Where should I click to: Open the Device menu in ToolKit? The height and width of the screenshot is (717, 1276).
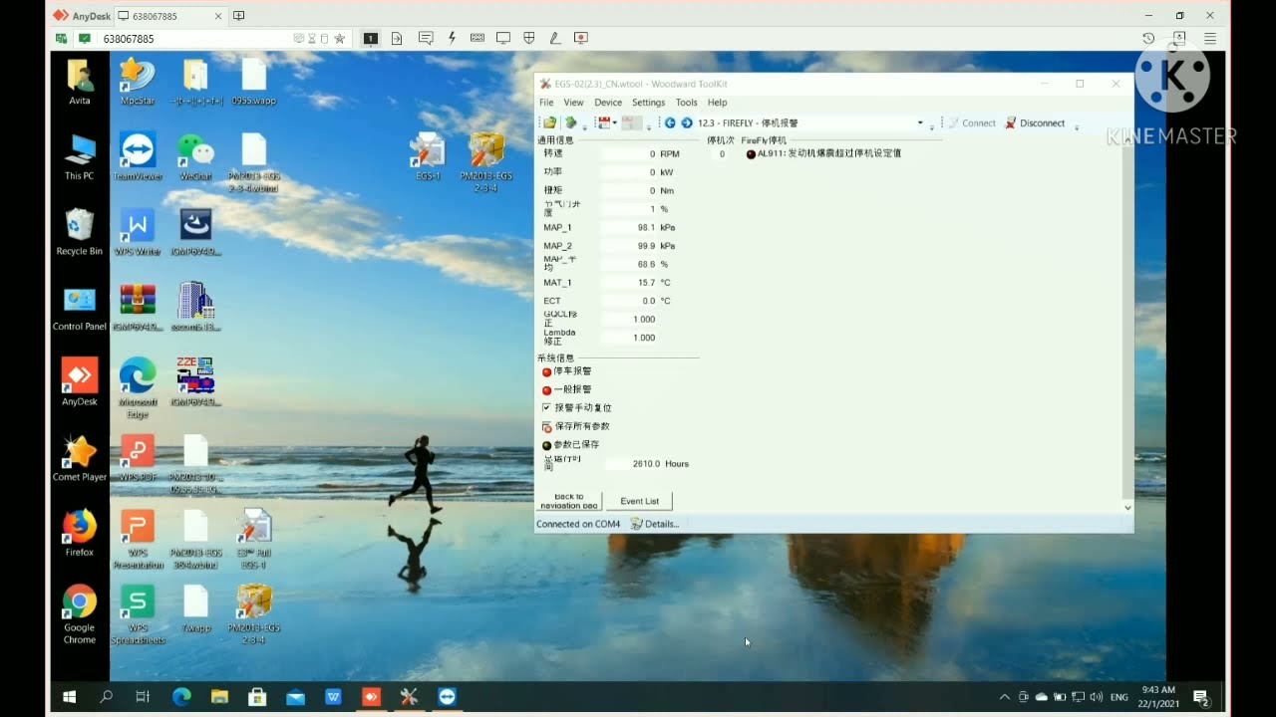click(608, 103)
